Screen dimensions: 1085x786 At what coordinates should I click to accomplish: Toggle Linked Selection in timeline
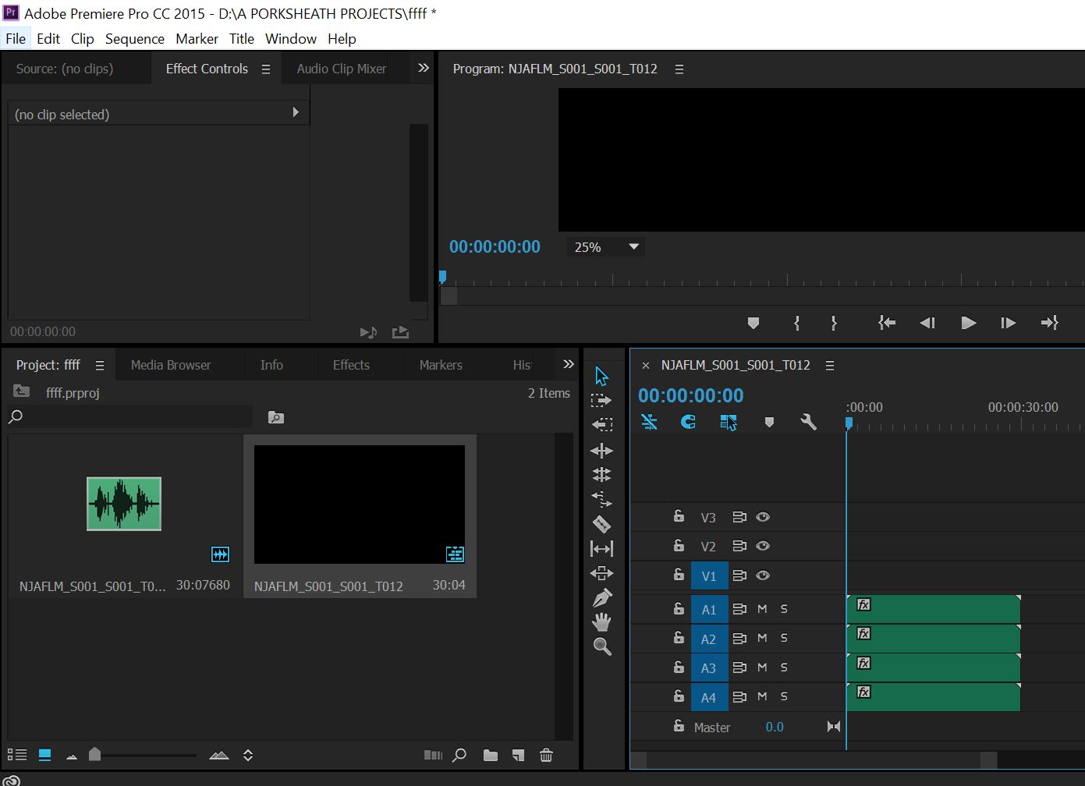(729, 422)
